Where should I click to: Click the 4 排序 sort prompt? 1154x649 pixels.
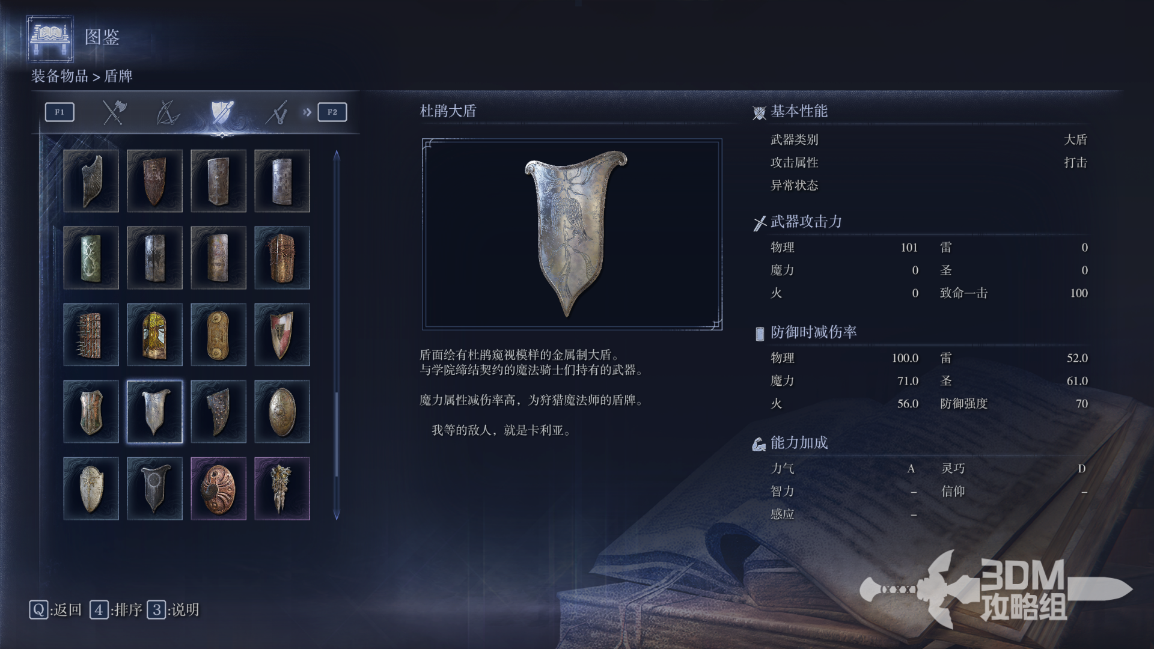tap(116, 610)
